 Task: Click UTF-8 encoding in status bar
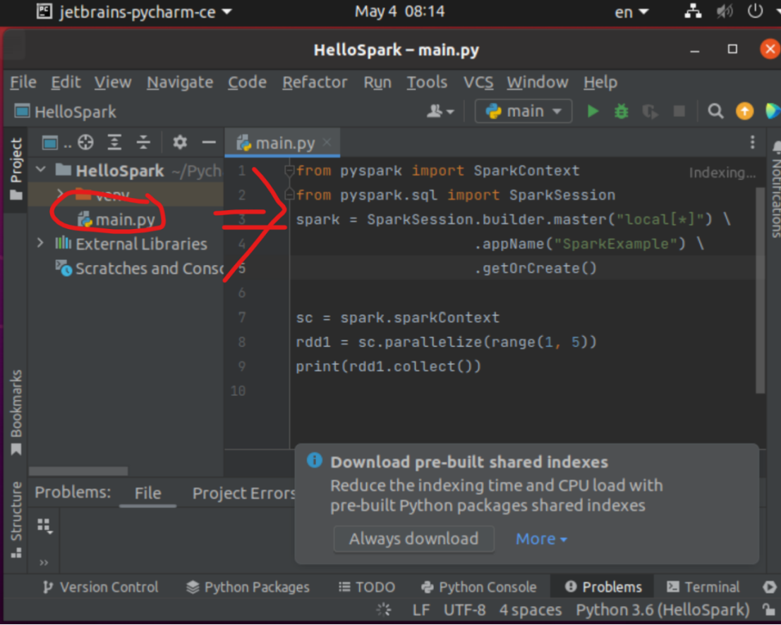tap(464, 609)
